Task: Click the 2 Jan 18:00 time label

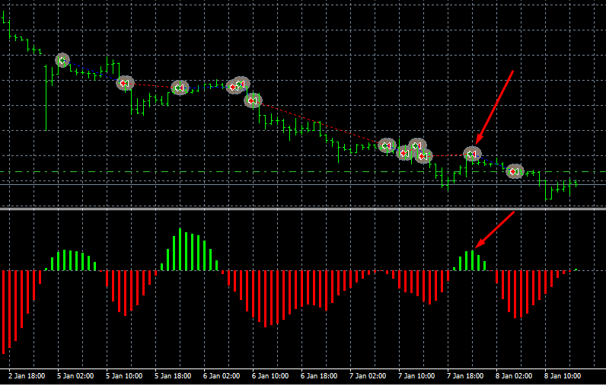Action: pos(27,376)
